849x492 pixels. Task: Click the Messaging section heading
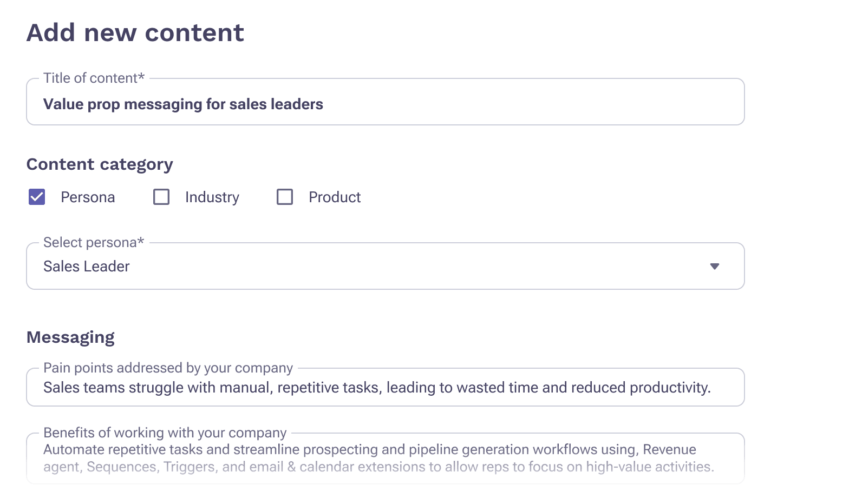[70, 337]
